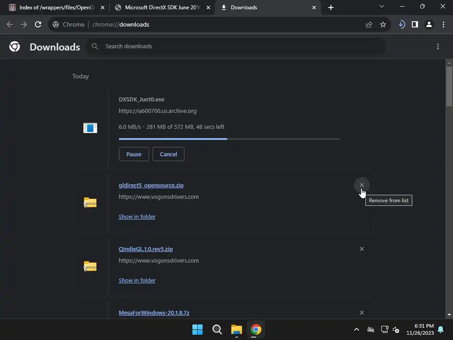
Task: Click the DXSDK_Jun10.exe file icon
Action: point(90,128)
